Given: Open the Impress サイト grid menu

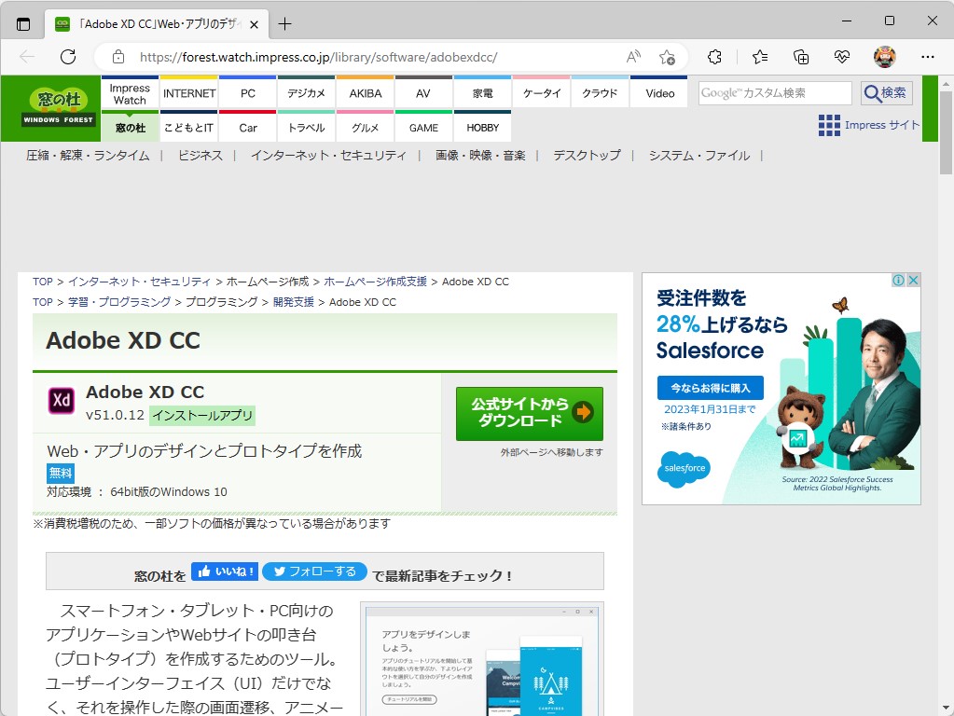Looking at the screenshot, I should (869, 125).
